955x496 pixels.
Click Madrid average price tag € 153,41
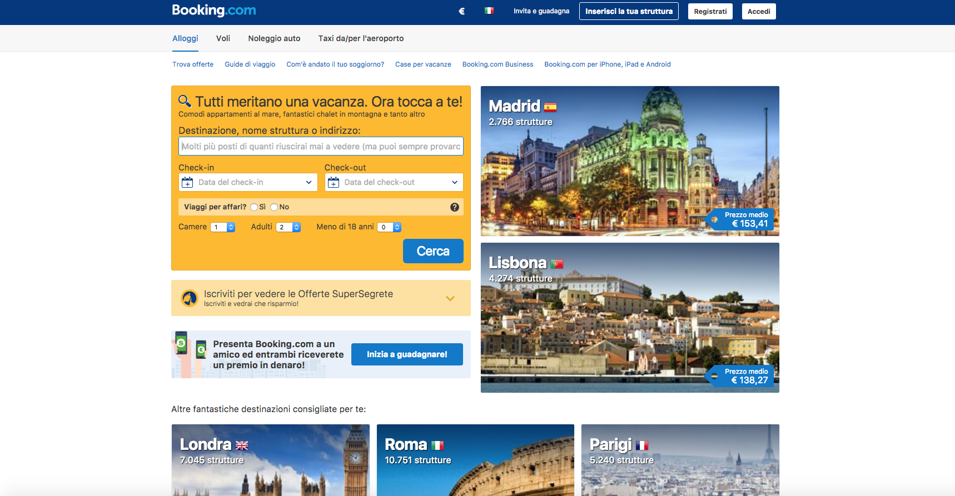click(740, 219)
